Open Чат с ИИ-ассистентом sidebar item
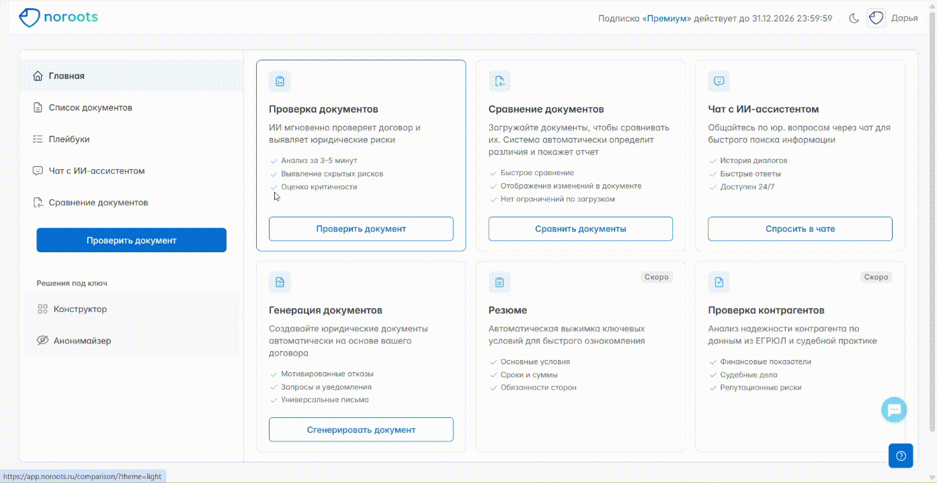The height and width of the screenshot is (483, 937). tap(132, 170)
